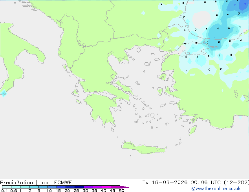The height and width of the screenshot is (192, 249).
Task: Click the '50' legend value label
Action: pyautogui.click(x=121, y=190)
